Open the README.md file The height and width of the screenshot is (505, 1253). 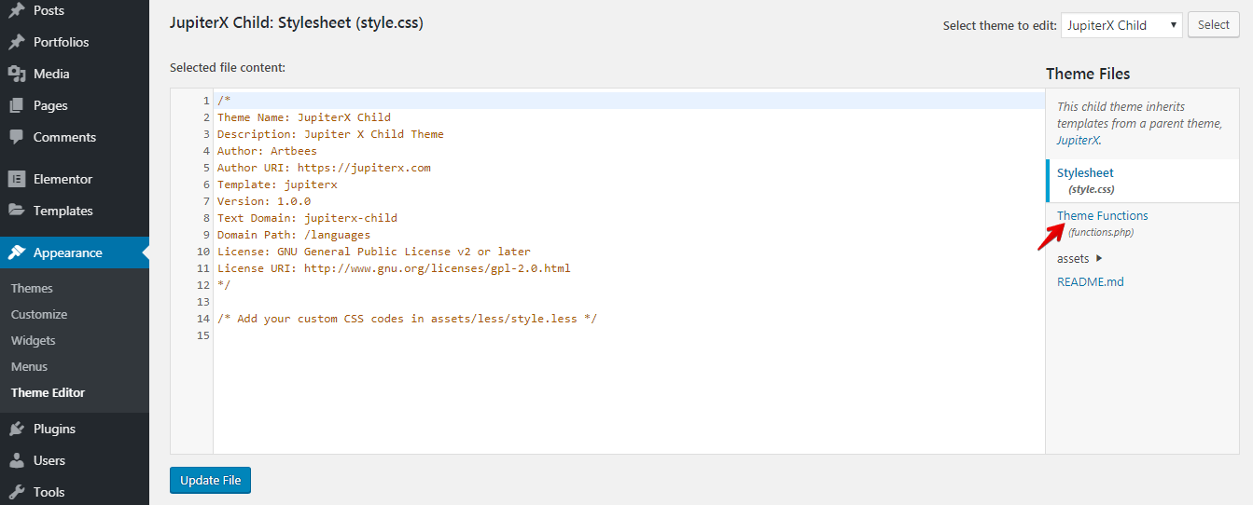tap(1090, 281)
